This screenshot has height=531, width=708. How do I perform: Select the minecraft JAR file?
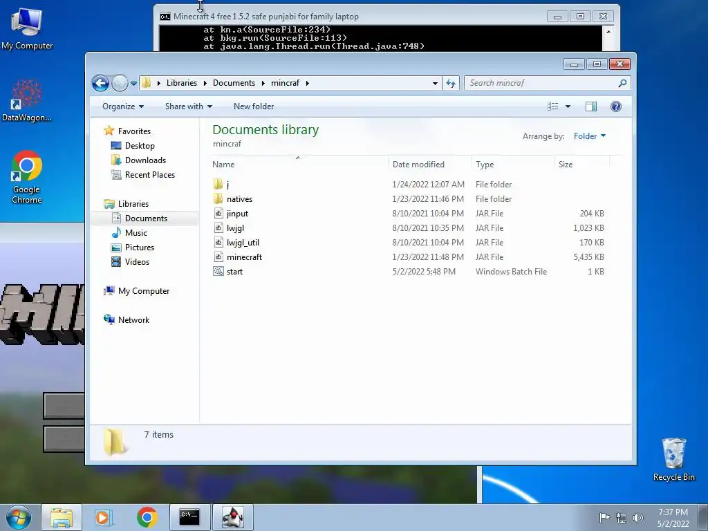(x=244, y=257)
